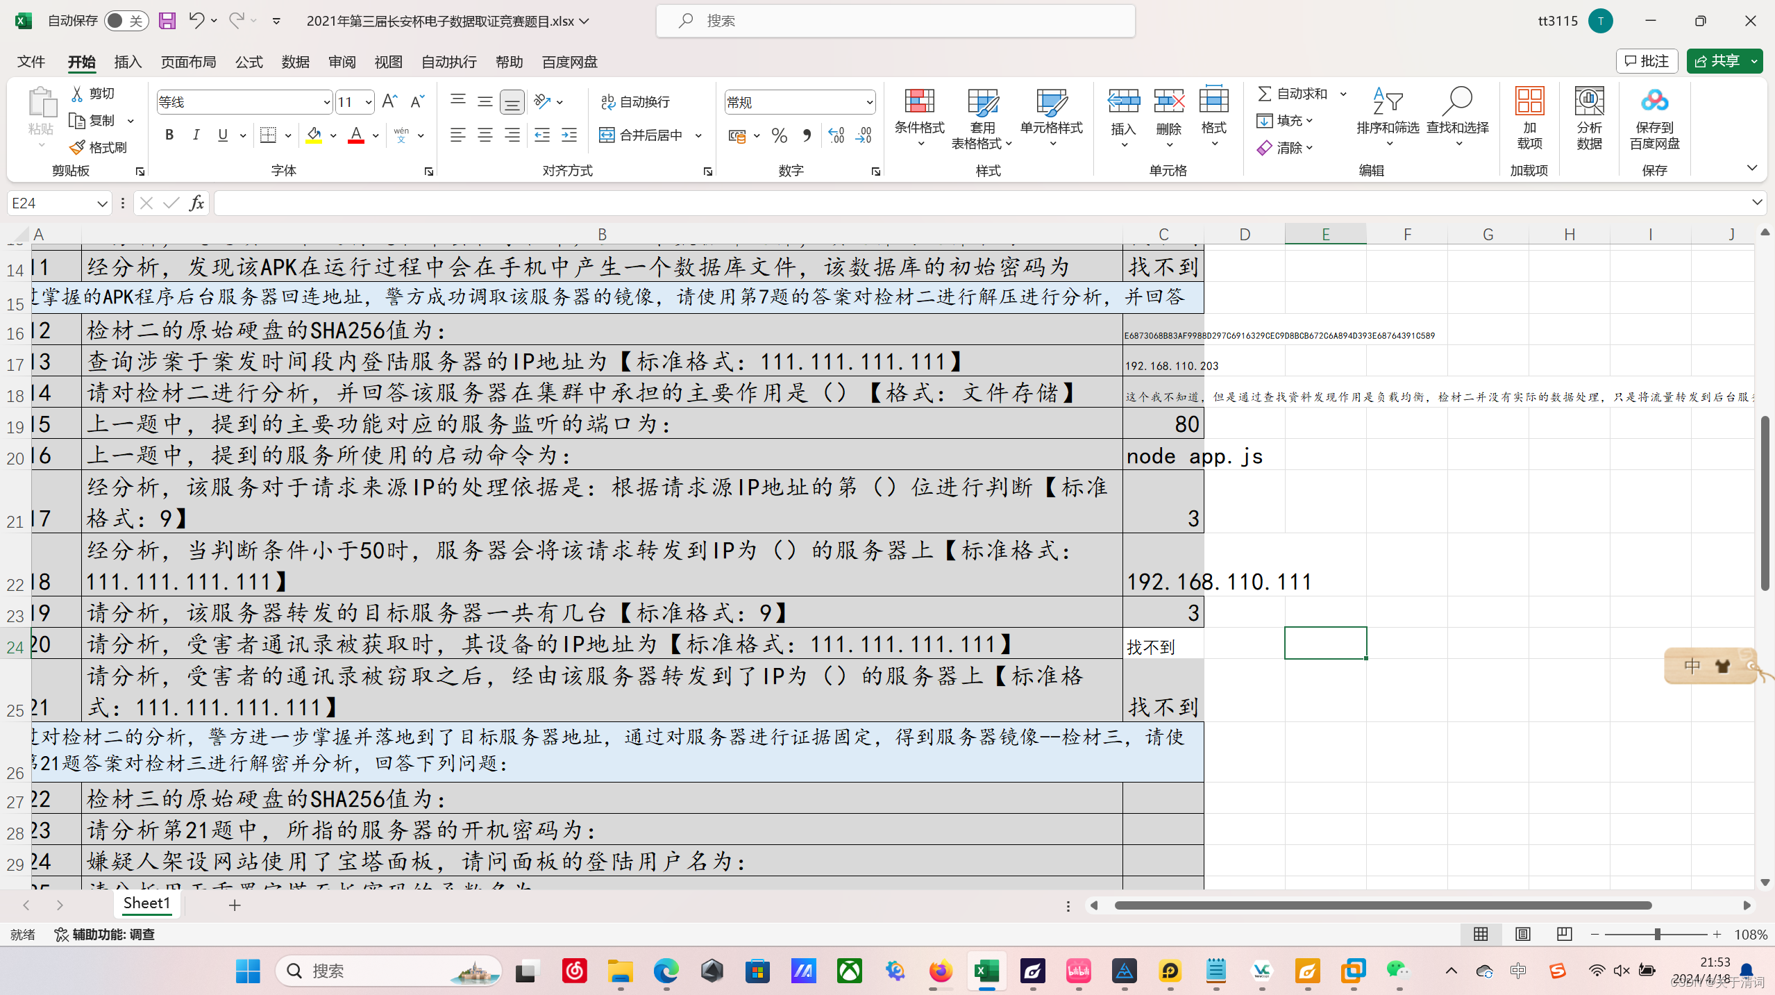Click the italic formatting icon
The image size is (1775, 995).
pyautogui.click(x=196, y=135)
